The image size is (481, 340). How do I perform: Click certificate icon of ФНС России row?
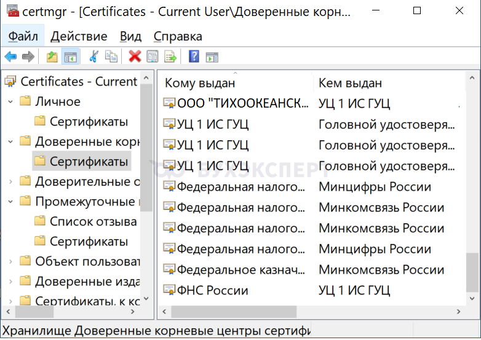point(169,290)
